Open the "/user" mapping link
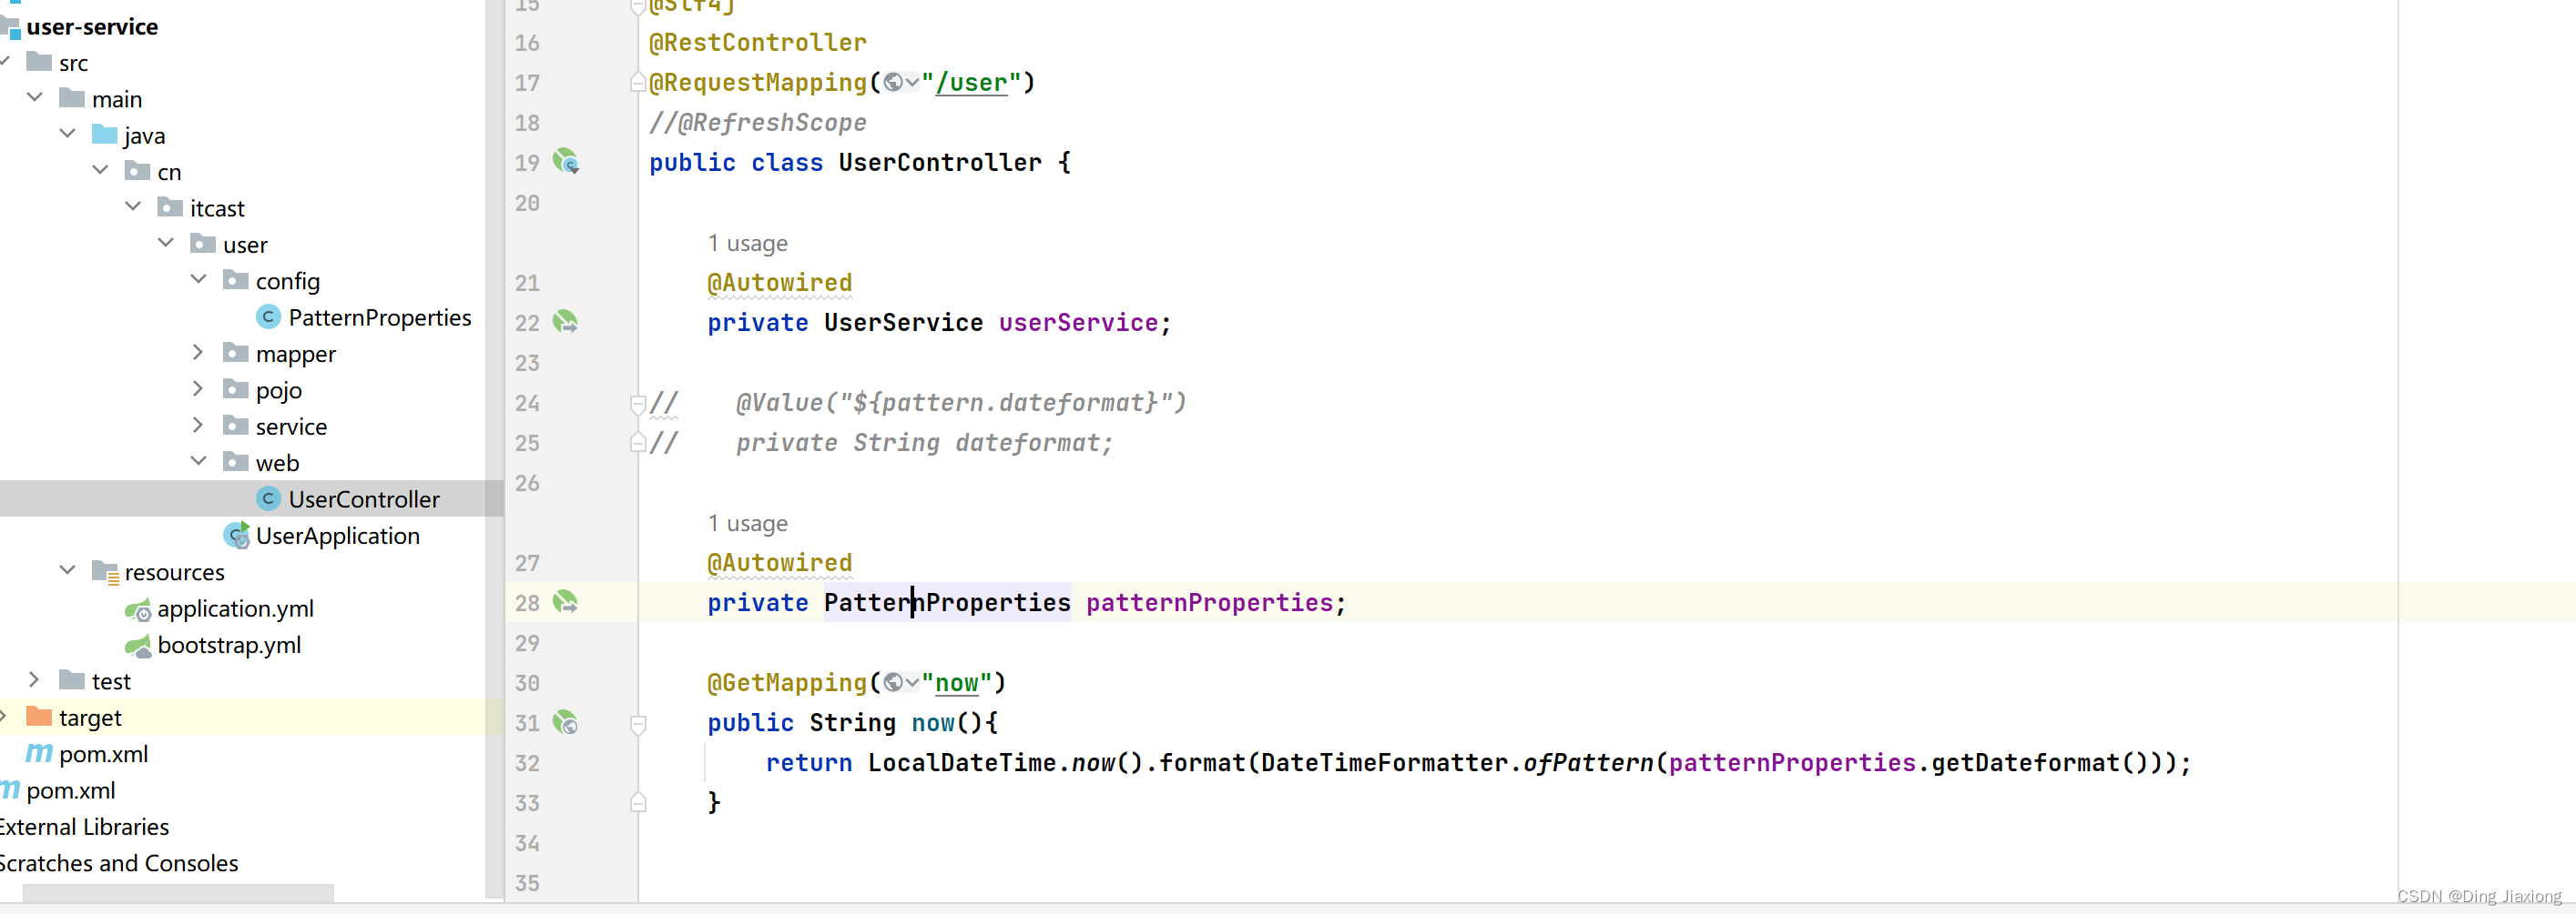Viewport: 2576px width, 914px height. [x=971, y=83]
